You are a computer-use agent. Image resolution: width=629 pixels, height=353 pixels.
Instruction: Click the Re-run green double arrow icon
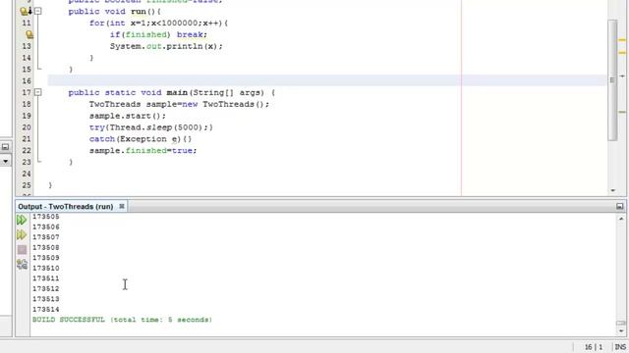22,220
